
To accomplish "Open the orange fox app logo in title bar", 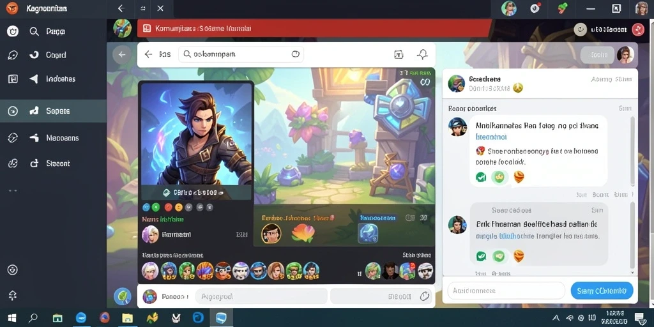I will coord(13,8).
